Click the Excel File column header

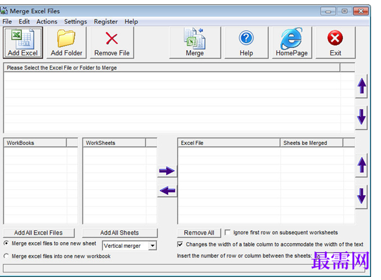[229, 142]
